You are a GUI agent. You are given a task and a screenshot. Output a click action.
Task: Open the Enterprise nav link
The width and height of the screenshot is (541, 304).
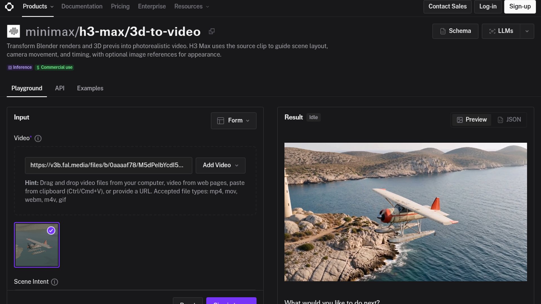pos(152,6)
